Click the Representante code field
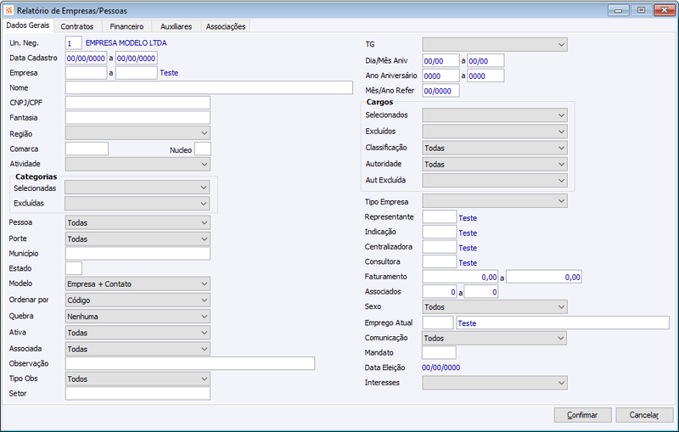The height and width of the screenshot is (432, 679). pos(440,217)
